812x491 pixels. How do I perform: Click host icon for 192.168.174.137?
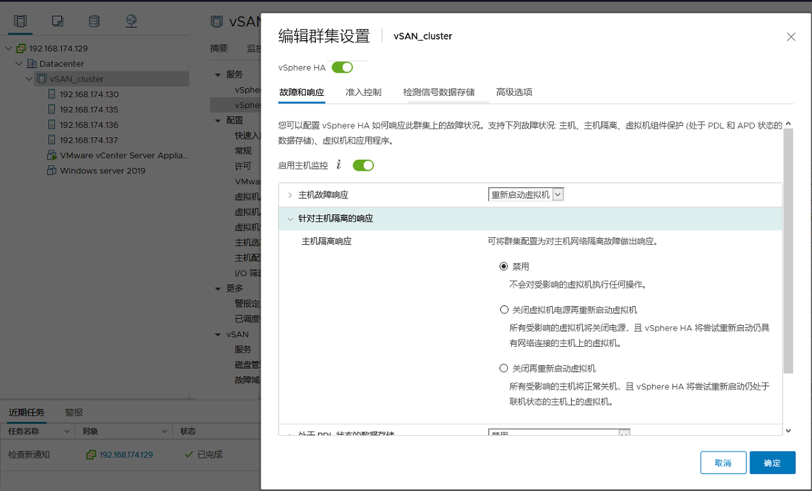click(51, 139)
